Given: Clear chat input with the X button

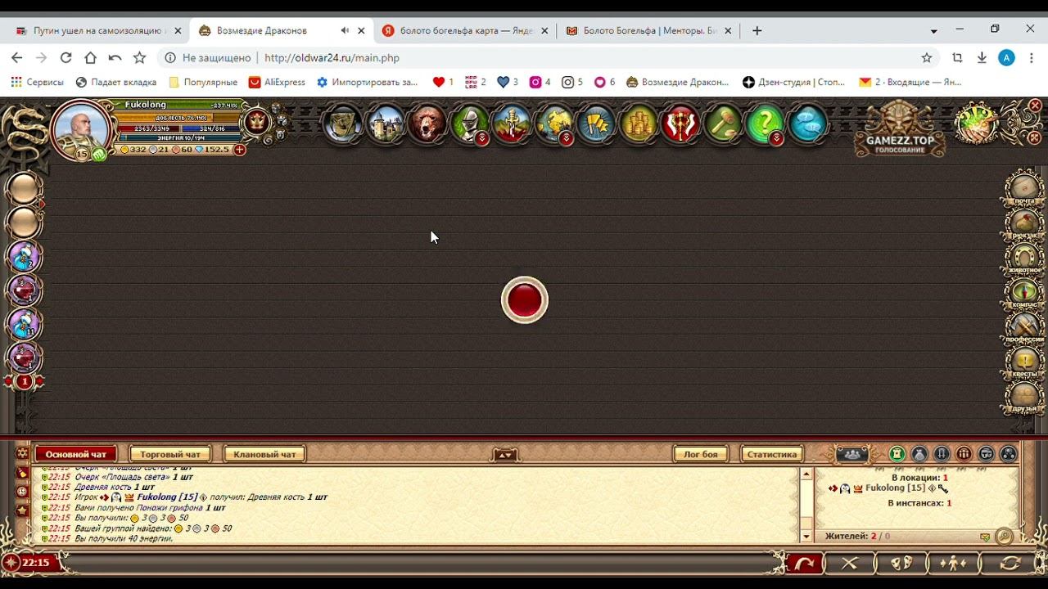Looking at the screenshot, I should tap(849, 564).
